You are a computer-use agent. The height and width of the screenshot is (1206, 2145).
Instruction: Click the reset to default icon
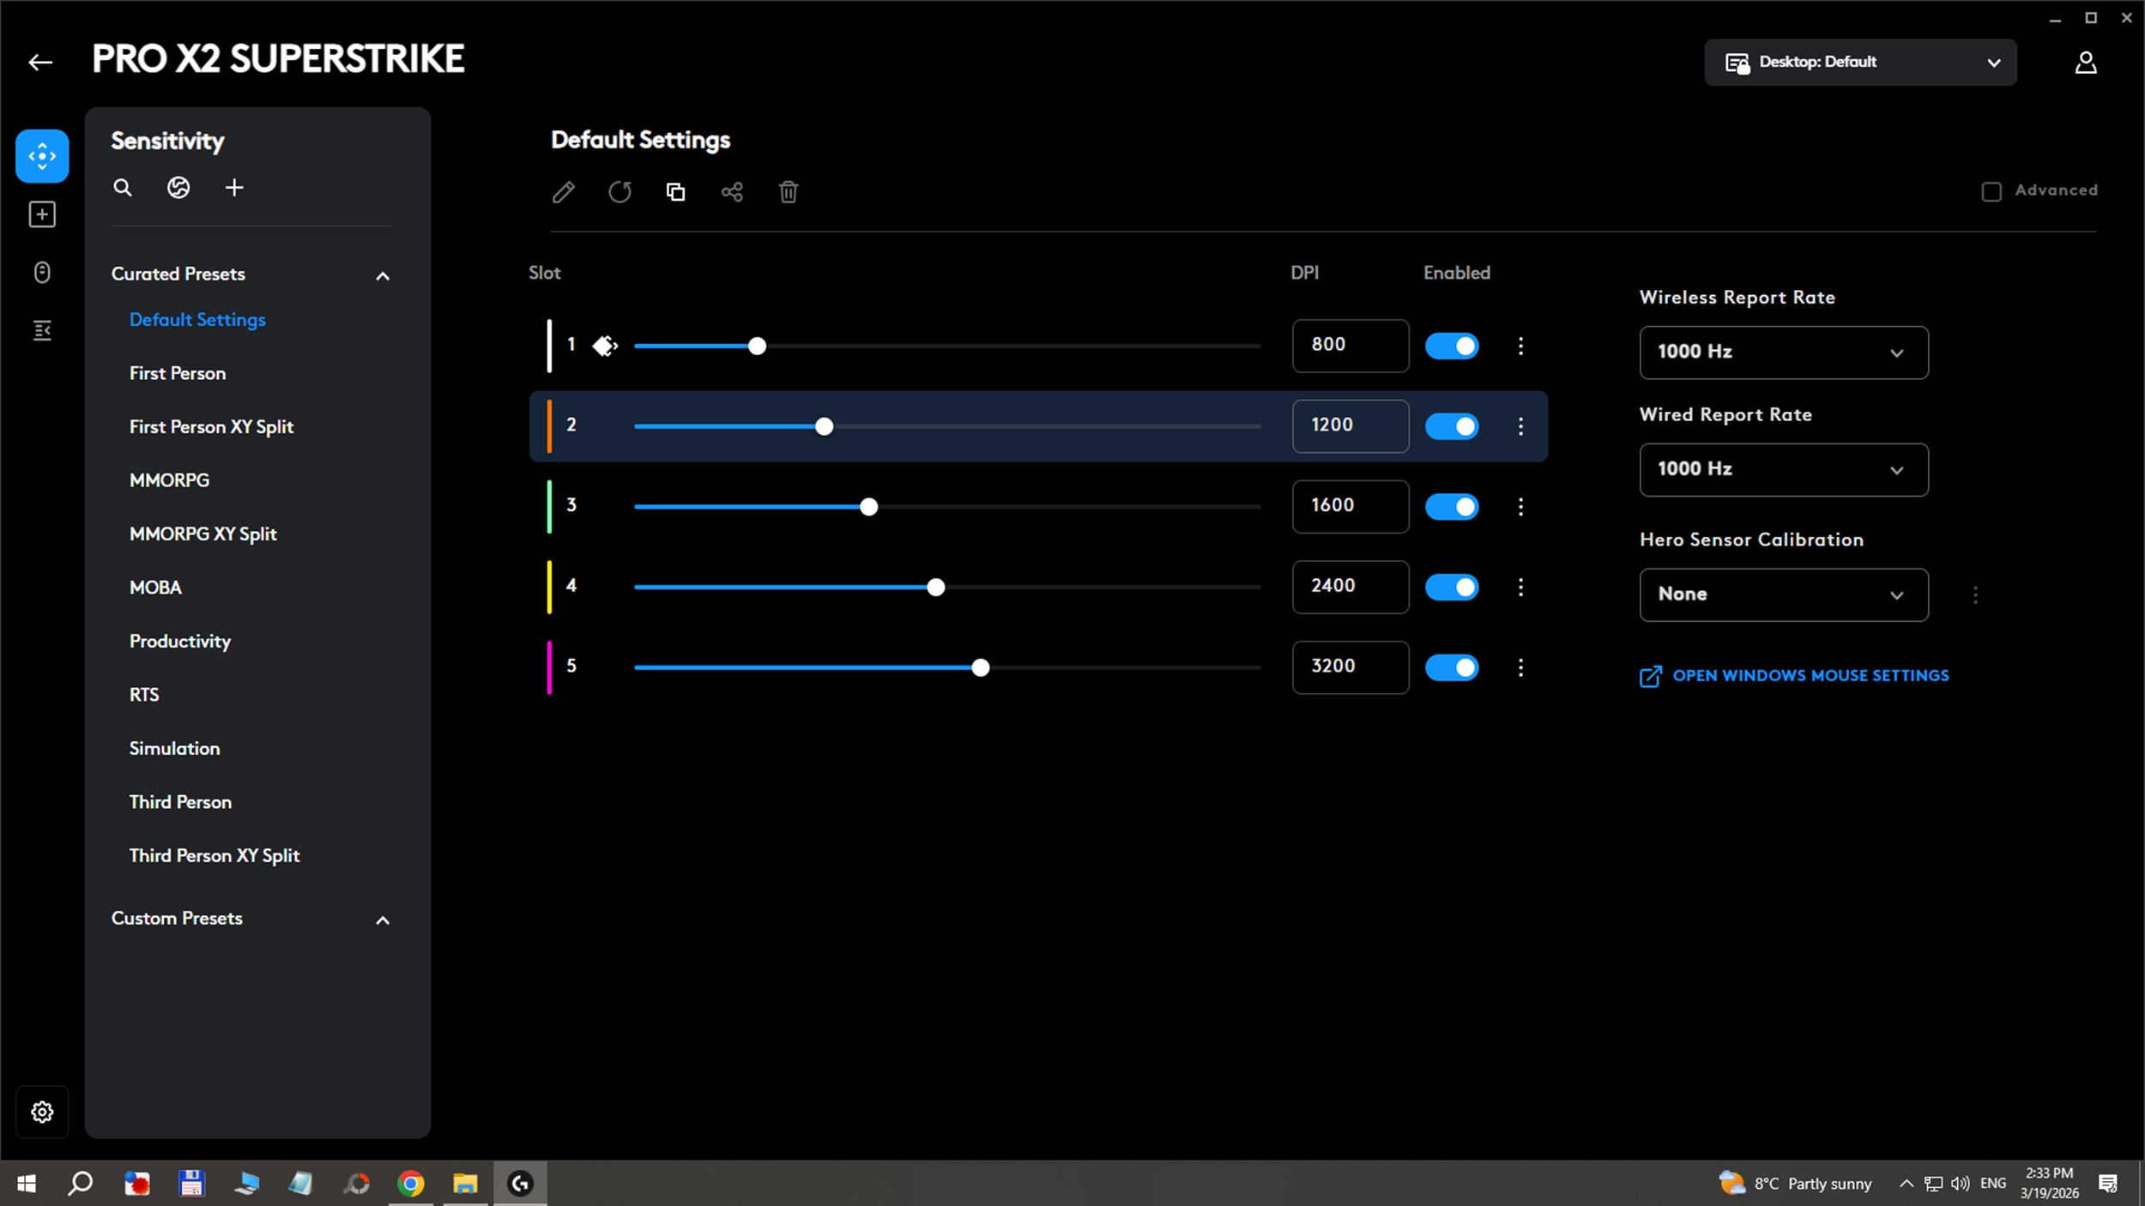[x=619, y=192]
